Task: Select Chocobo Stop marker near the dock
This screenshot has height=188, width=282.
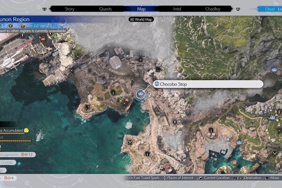Action: 239,143
